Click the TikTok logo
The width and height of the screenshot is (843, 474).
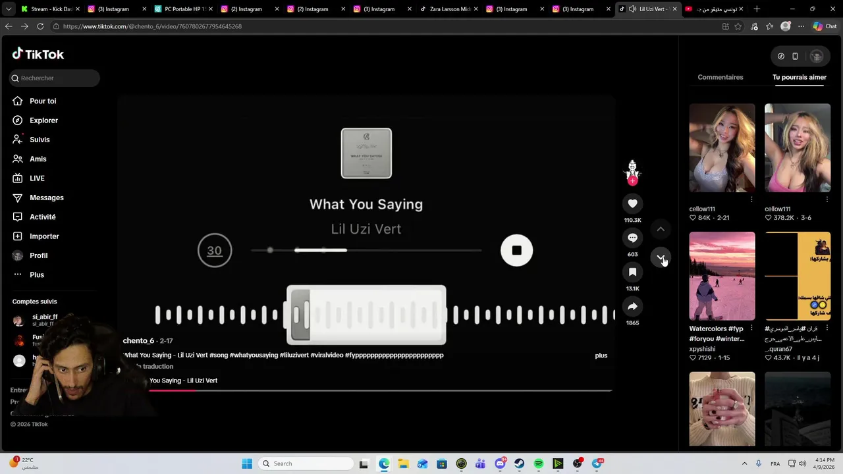(x=38, y=54)
